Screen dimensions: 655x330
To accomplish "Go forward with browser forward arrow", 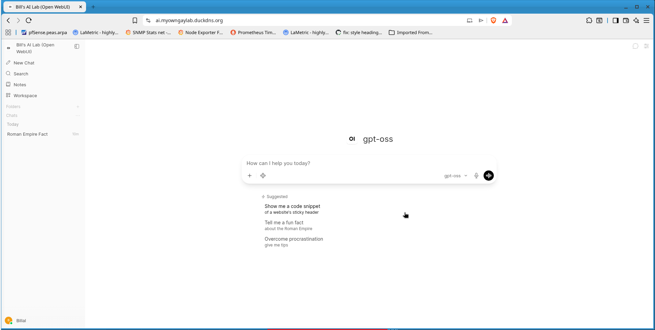I will 18,20.
